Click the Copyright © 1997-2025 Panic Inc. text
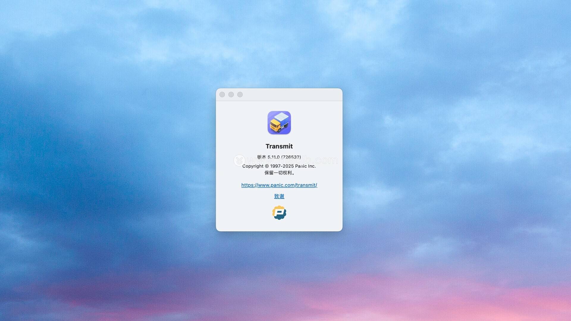The width and height of the screenshot is (571, 321). pos(279,166)
